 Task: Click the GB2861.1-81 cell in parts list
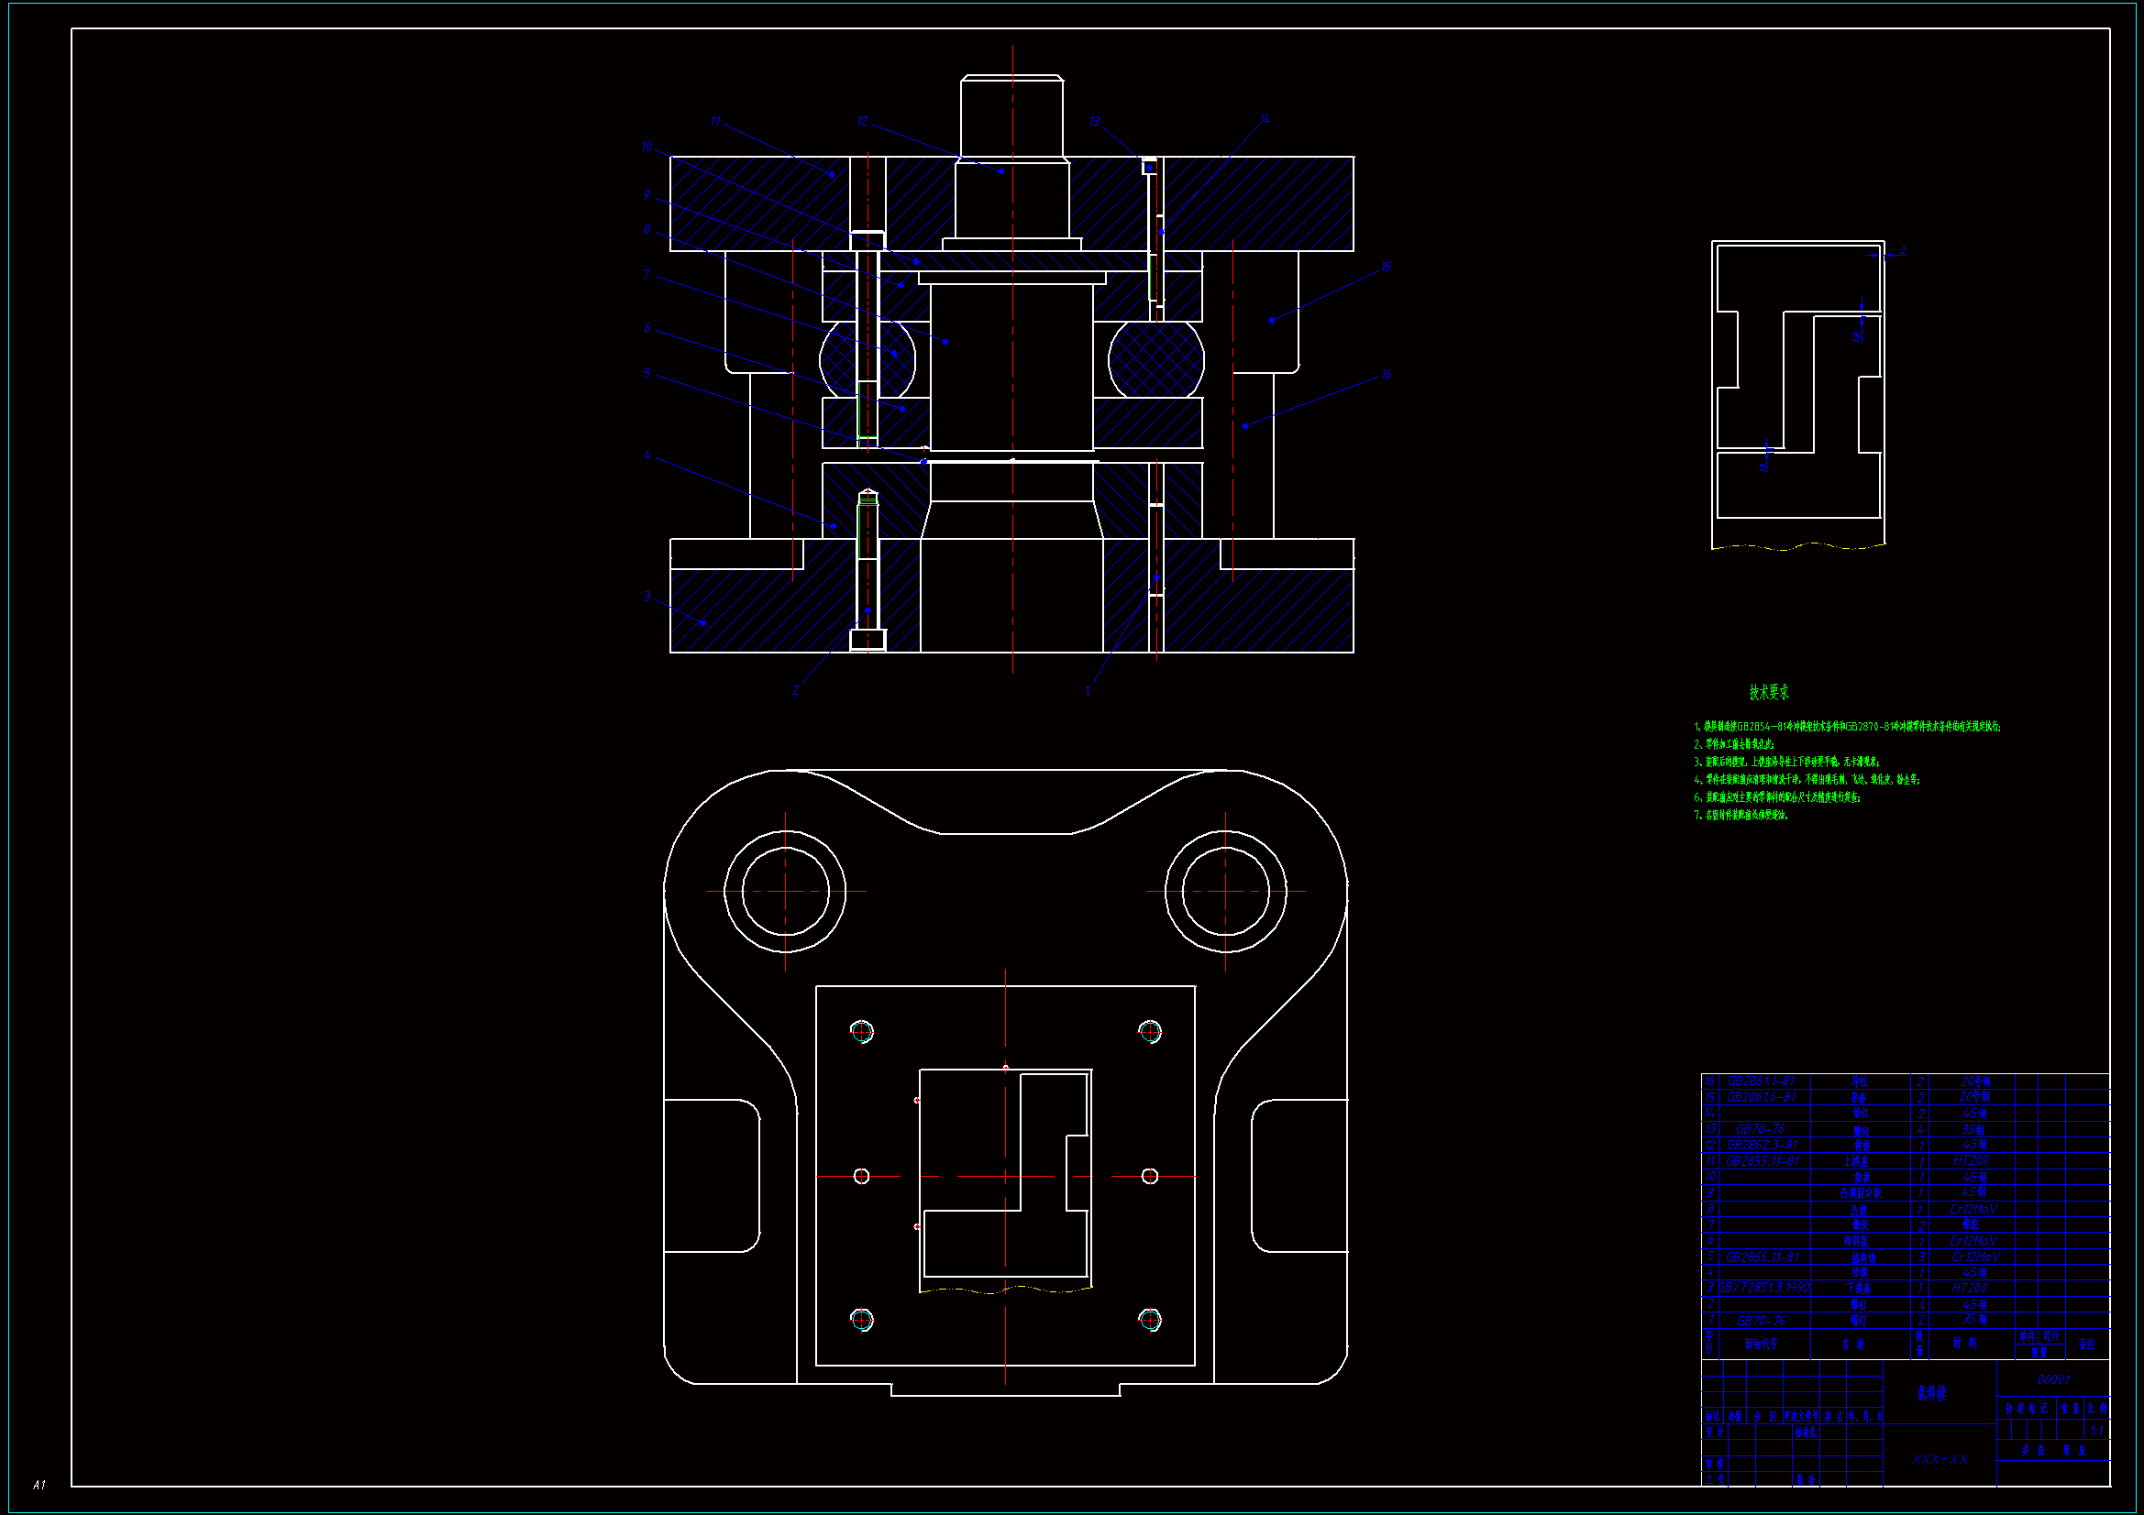[x=1763, y=1081]
